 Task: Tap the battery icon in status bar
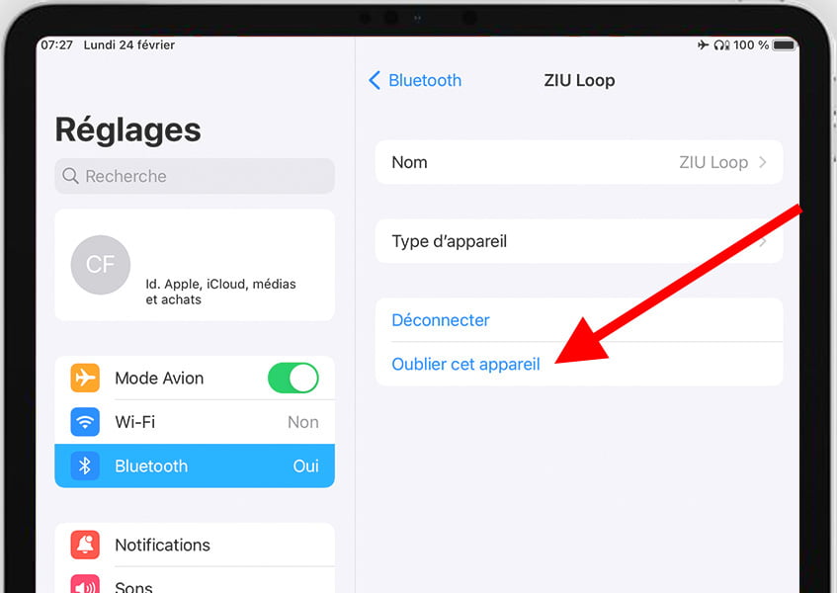785,44
